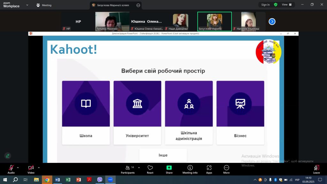Open the More options menu
Viewport: 327px width, 184px height.
click(x=226, y=169)
